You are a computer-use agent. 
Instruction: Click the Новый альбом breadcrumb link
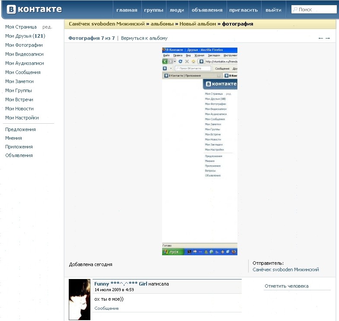(x=198, y=24)
